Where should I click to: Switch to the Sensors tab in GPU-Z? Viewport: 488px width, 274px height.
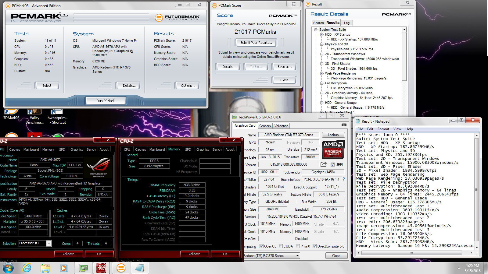265,126
